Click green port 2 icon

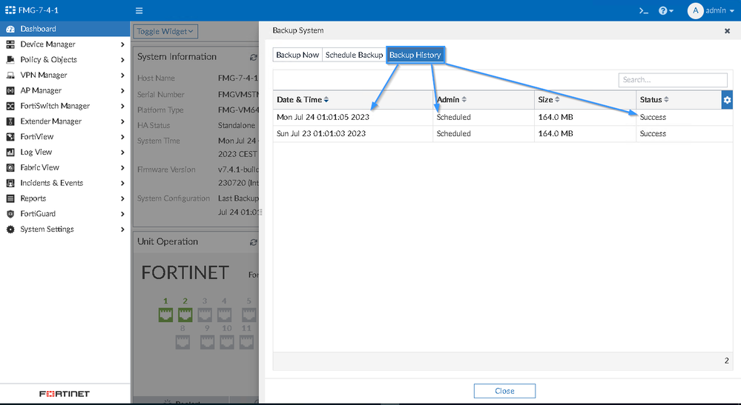[x=185, y=315]
